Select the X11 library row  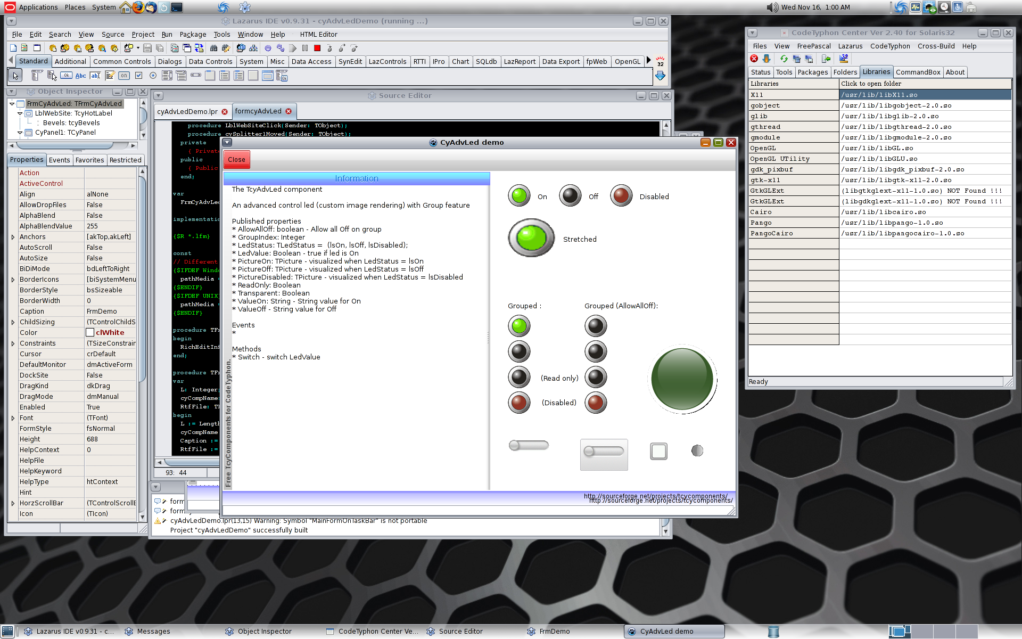click(x=880, y=95)
